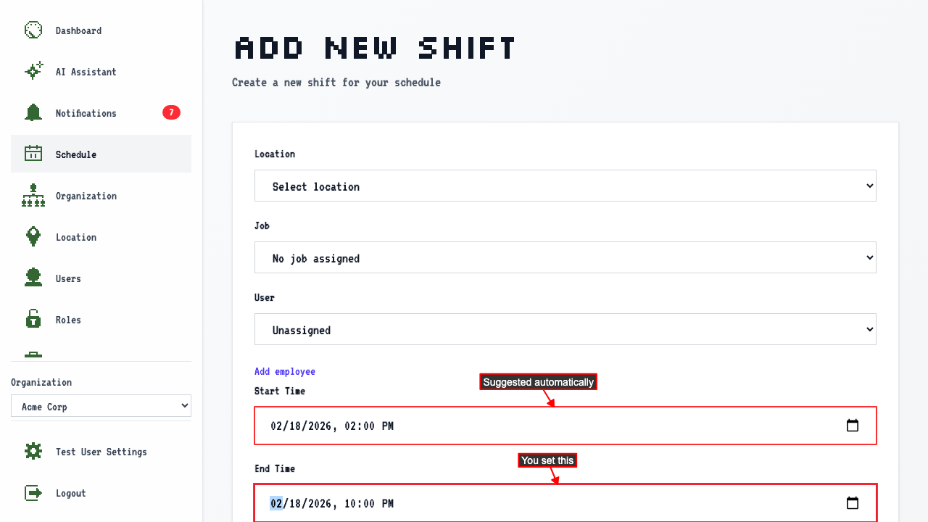The width and height of the screenshot is (928, 522).
Task: Click the Test User Settings gear icon
Action: click(33, 452)
